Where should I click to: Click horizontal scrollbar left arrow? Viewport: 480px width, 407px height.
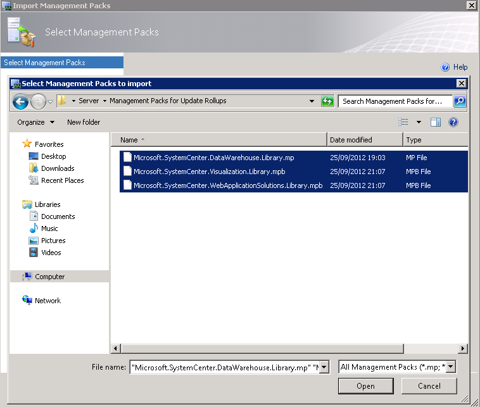tap(115, 348)
